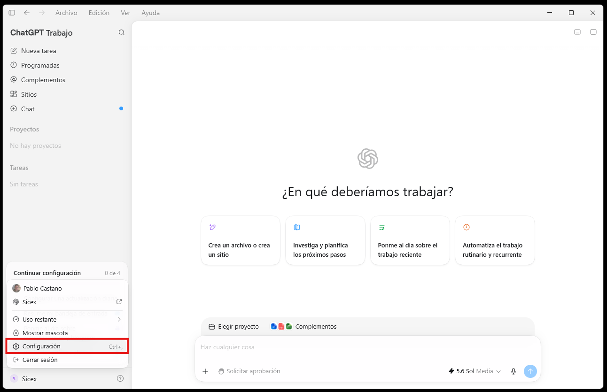This screenshot has width=607, height=392.
Task: Open the Ayuda menu
Action: tap(150, 13)
